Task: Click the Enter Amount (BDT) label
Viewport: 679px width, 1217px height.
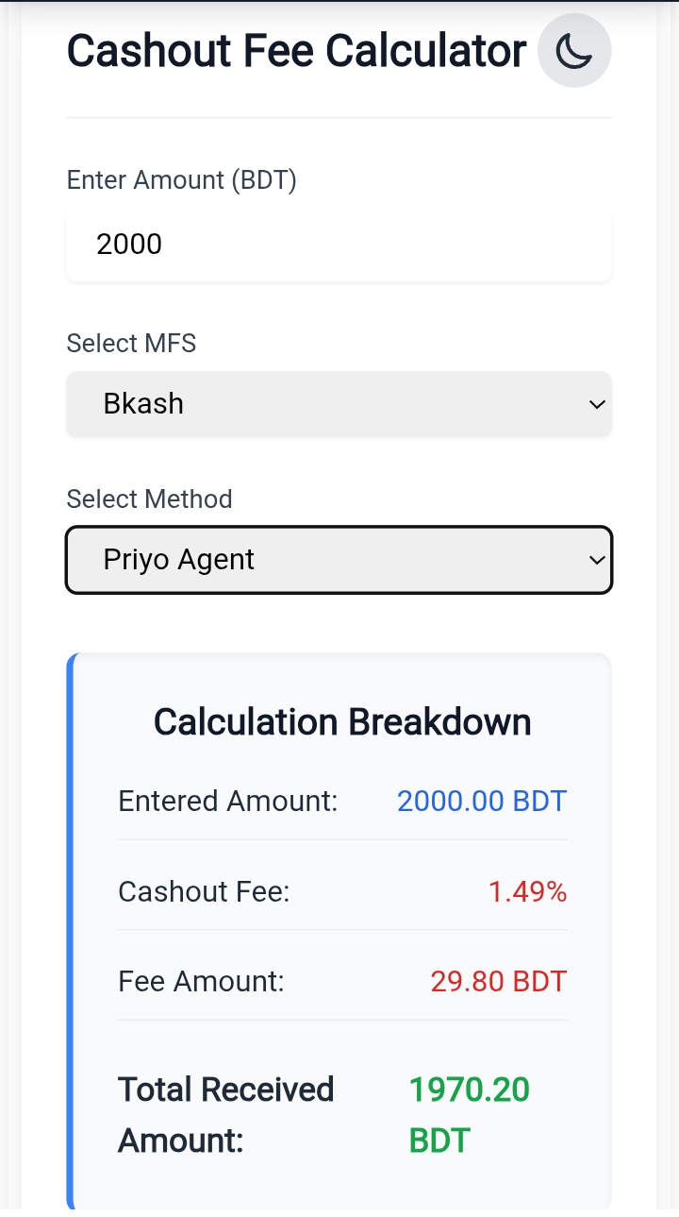Action: coord(182,179)
